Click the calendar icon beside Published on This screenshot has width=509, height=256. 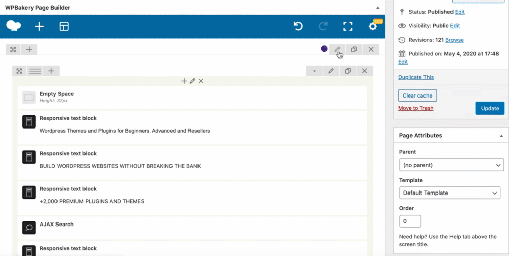402,54
